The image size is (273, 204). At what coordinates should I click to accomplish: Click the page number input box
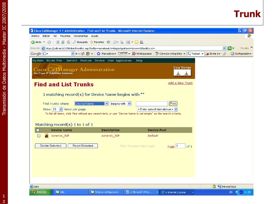pyautogui.click(x=180, y=146)
